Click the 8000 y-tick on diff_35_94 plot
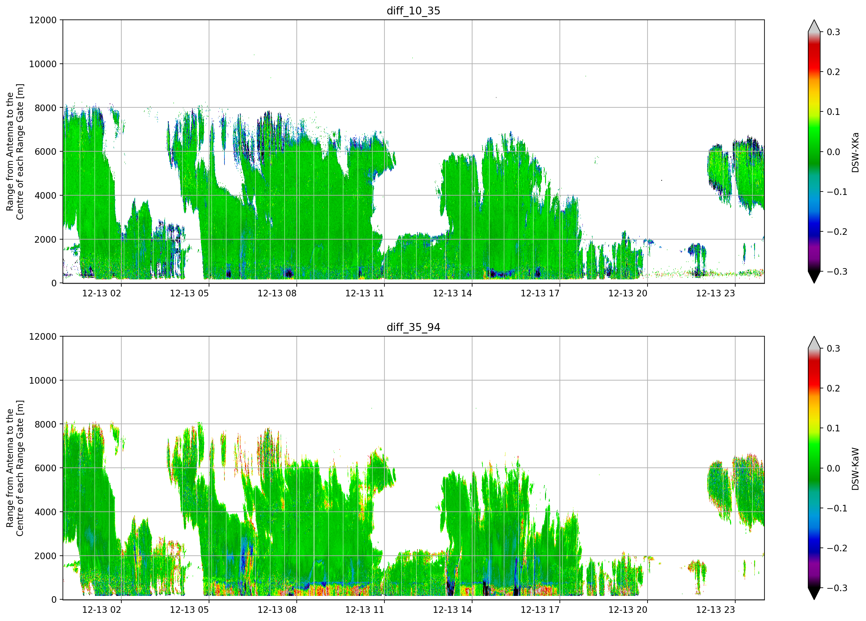This screenshot has width=866, height=621. (x=46, y=424)
